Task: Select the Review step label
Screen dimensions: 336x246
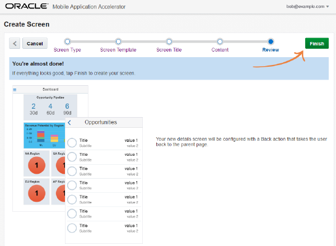Action: [270, 50]
